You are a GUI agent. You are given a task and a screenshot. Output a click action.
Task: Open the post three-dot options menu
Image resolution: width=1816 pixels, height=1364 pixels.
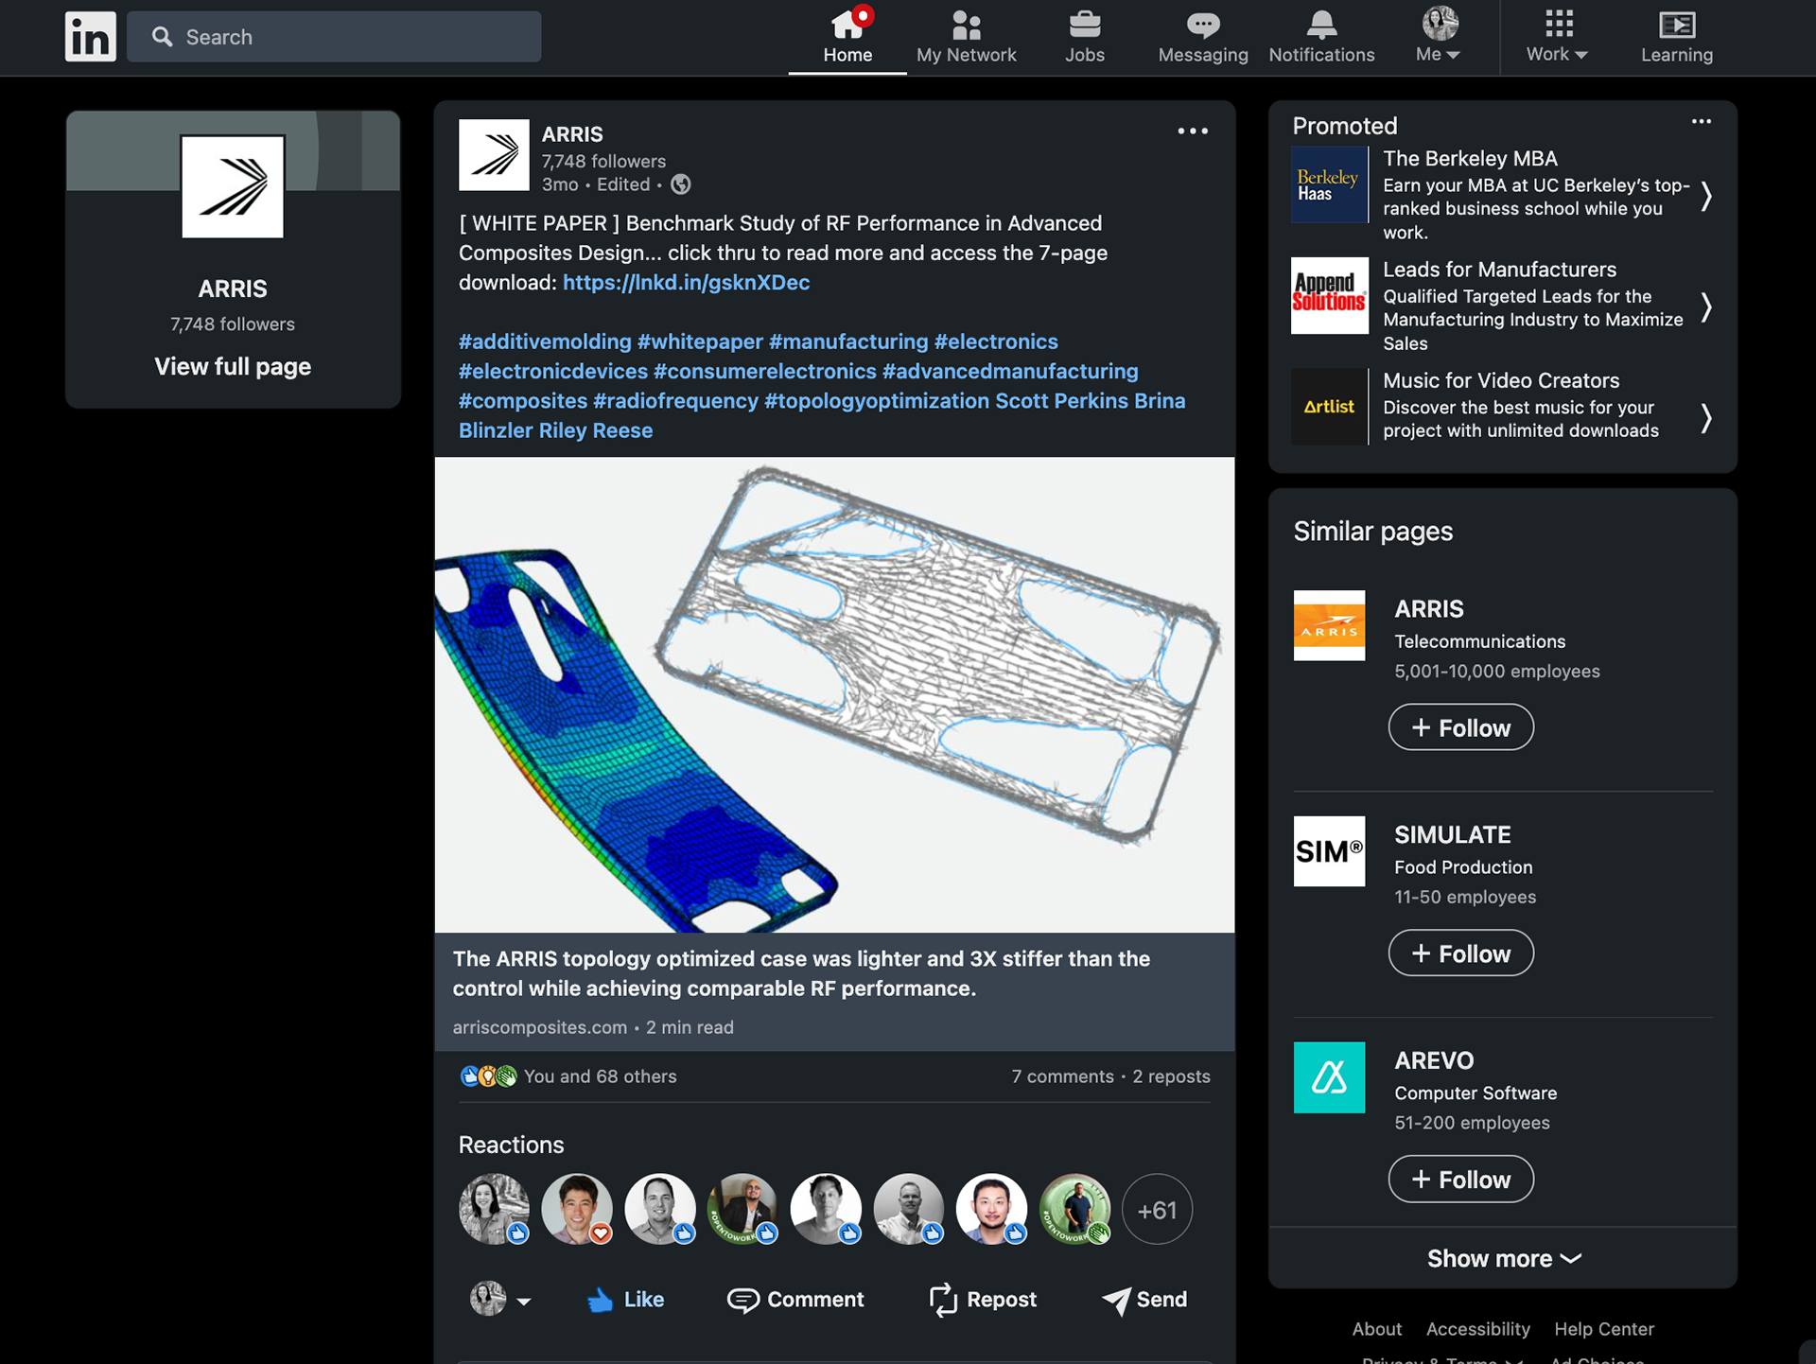(x=1193, y=131)
